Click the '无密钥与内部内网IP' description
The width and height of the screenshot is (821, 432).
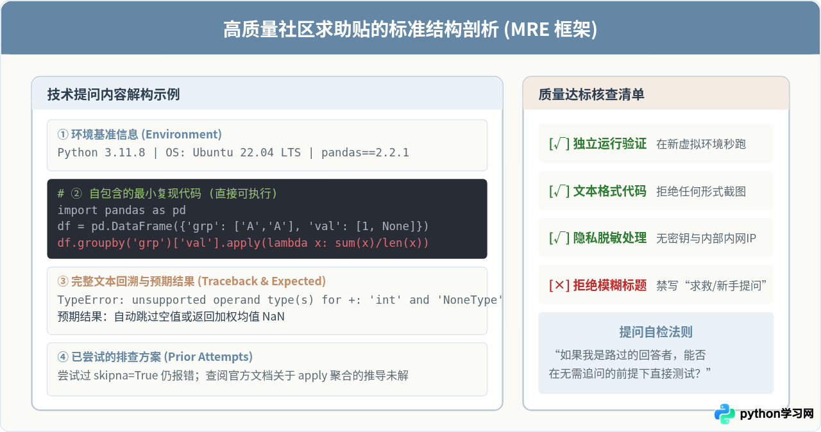click(x=706, y=238)
